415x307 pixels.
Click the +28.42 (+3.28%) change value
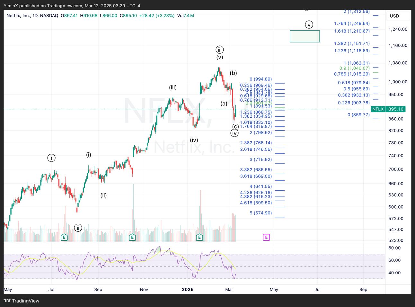[x=157, y=15]
